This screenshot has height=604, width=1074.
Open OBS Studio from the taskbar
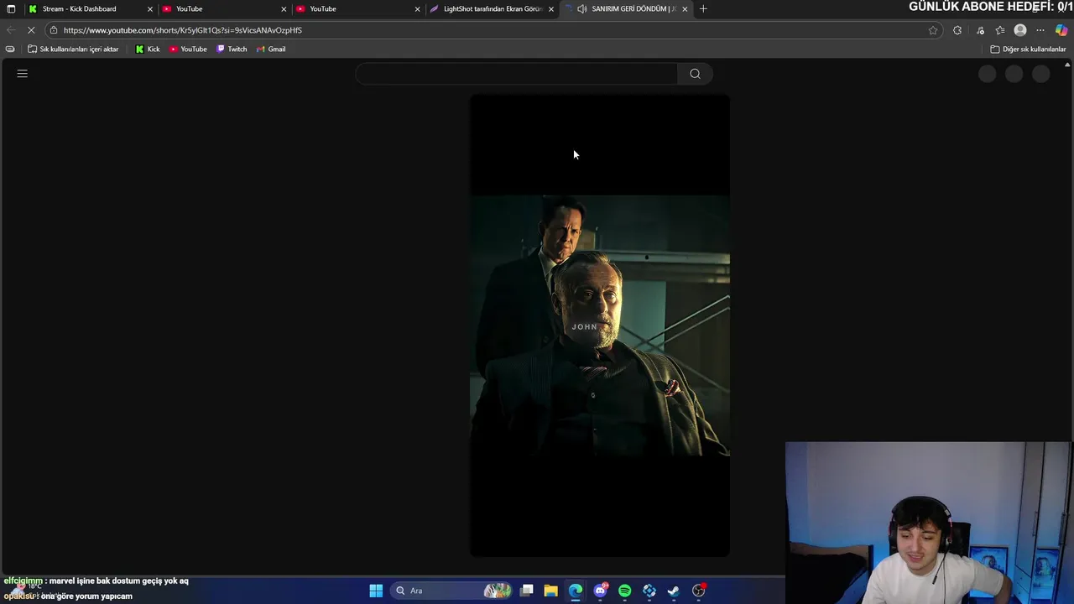(698, 591)
